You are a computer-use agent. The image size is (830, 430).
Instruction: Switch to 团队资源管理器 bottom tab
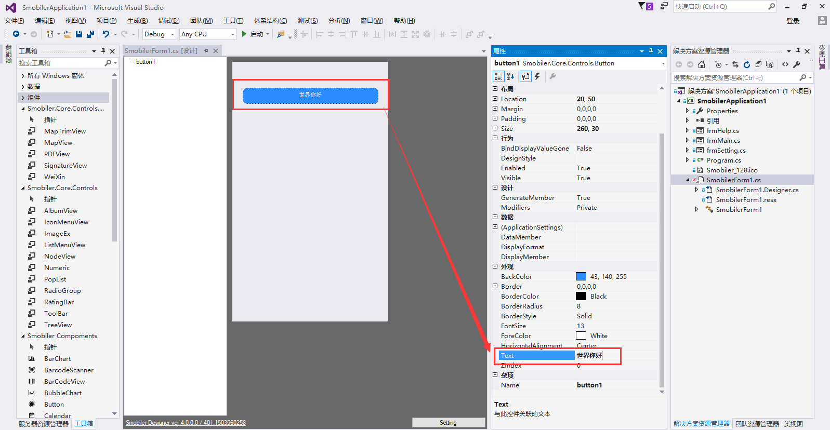pyautogui.click(x=757, y=424)
